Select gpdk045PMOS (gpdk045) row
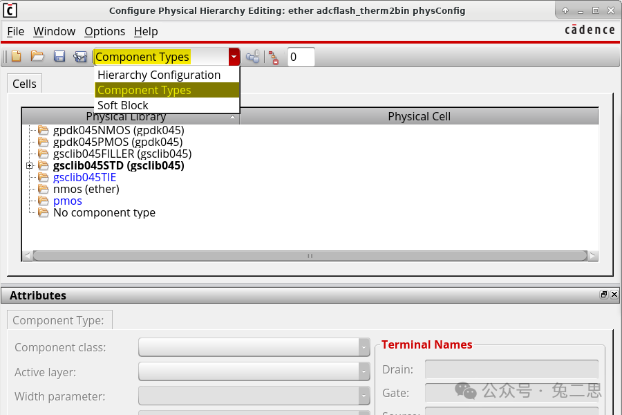 coord(117,142)
